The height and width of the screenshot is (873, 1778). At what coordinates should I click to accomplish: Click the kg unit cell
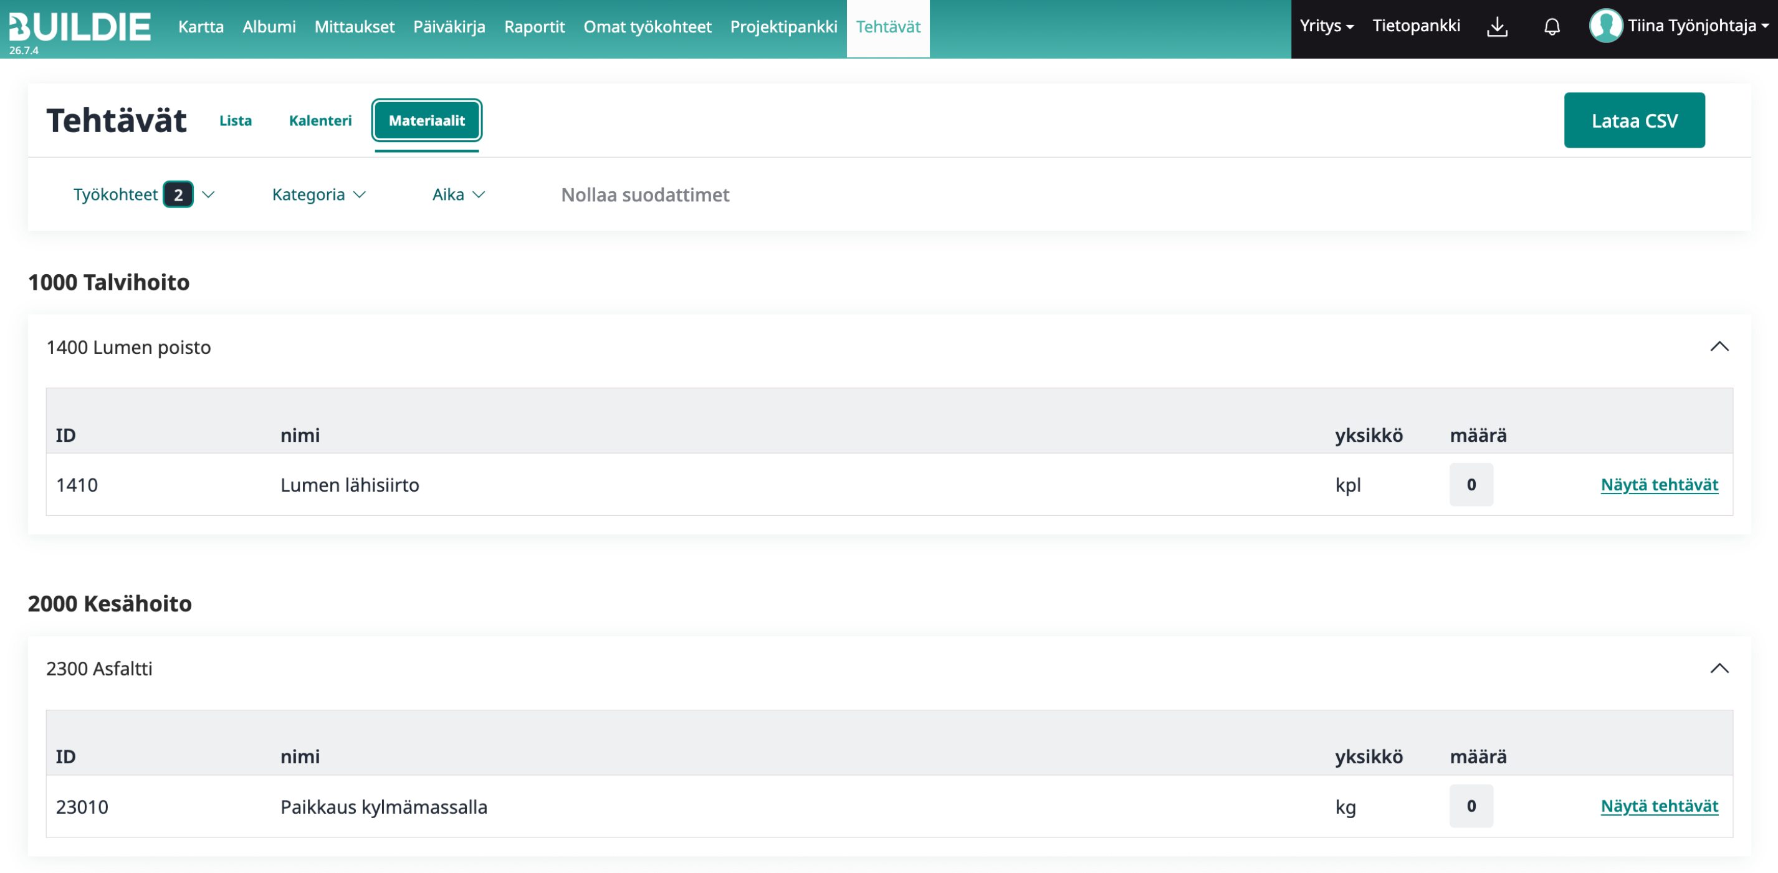point(1345,807)
